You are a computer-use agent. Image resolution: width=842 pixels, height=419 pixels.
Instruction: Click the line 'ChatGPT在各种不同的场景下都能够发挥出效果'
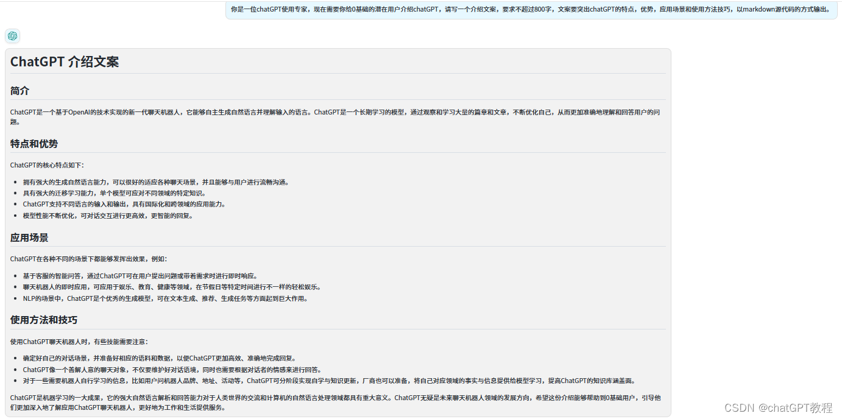click(88, 259)
